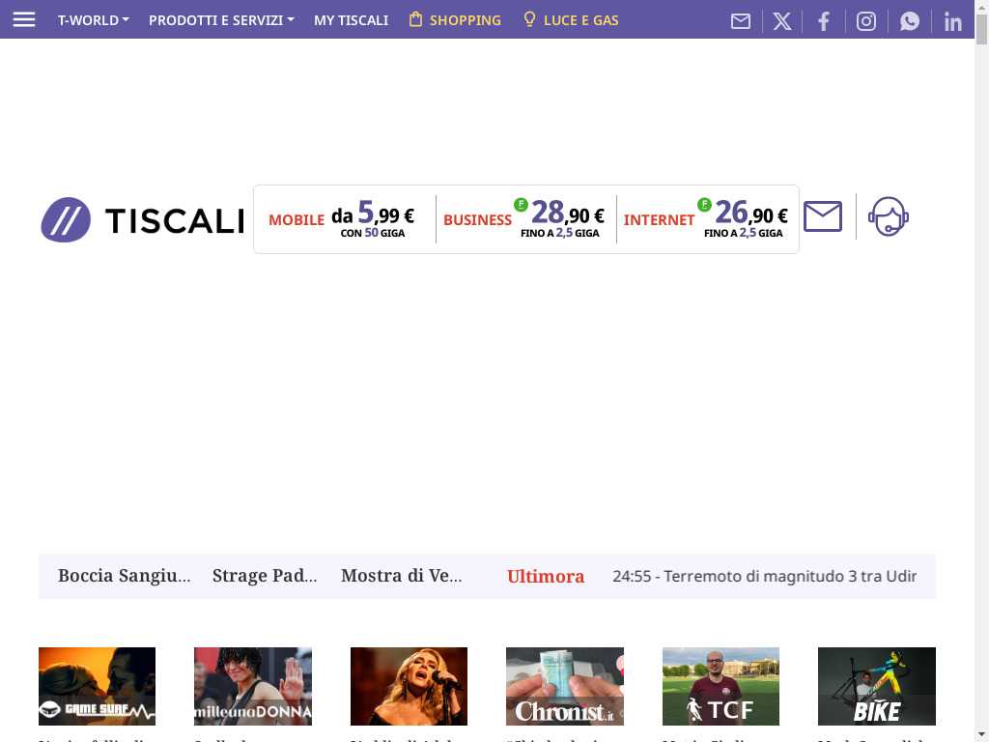Select the INTERNET 26,90 € offer
The width and height of the screenshot is (989, 742).
pyautogui.click(x=705, y=219)
